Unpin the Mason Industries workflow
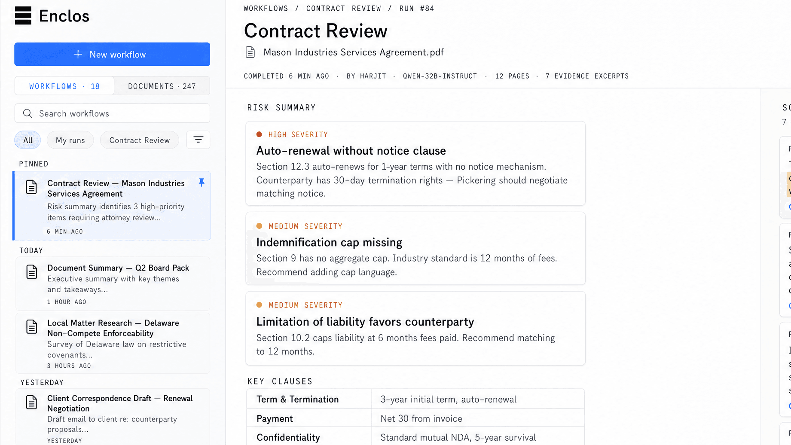This screenshot has width=791, height=445. tap(202, 183)
